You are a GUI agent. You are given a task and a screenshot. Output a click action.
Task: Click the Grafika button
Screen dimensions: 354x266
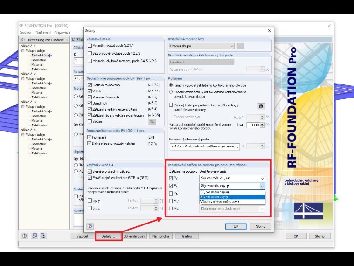pos(187,236)
